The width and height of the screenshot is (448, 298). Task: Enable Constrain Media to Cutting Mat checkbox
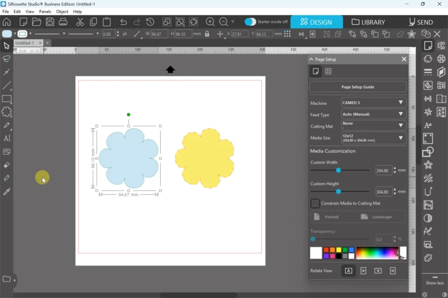[x=315, y=203]
